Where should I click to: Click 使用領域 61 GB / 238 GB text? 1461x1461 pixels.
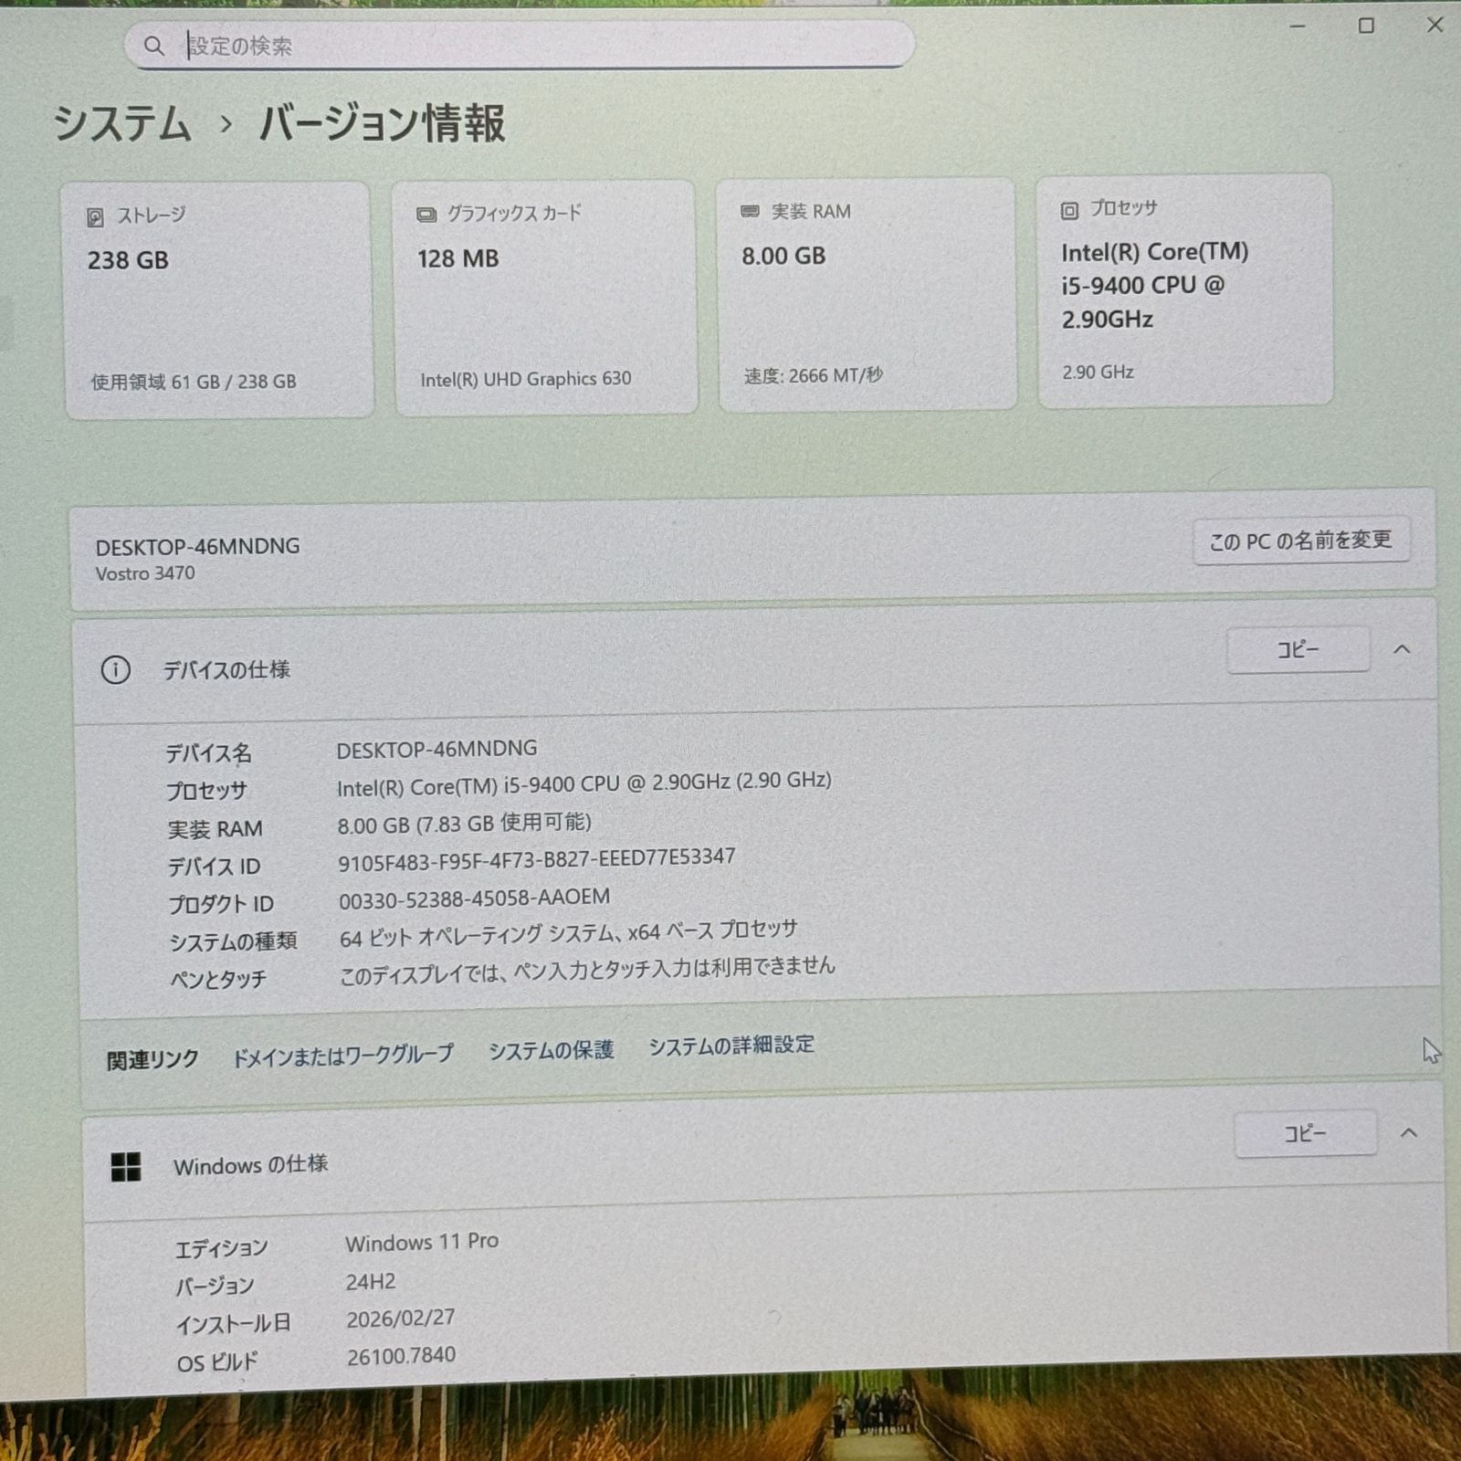tap(193, 382)
